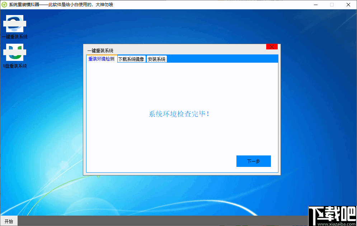Select the 重装环境检测 tab

click(102, 59)
